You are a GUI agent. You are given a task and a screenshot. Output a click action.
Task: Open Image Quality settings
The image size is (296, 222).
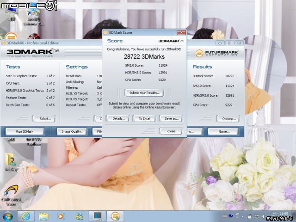[72, 131]
